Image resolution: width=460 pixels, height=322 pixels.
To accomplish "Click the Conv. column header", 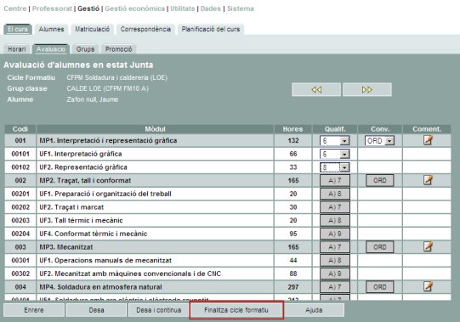I will pyautogui.click(x=380, y=129).
